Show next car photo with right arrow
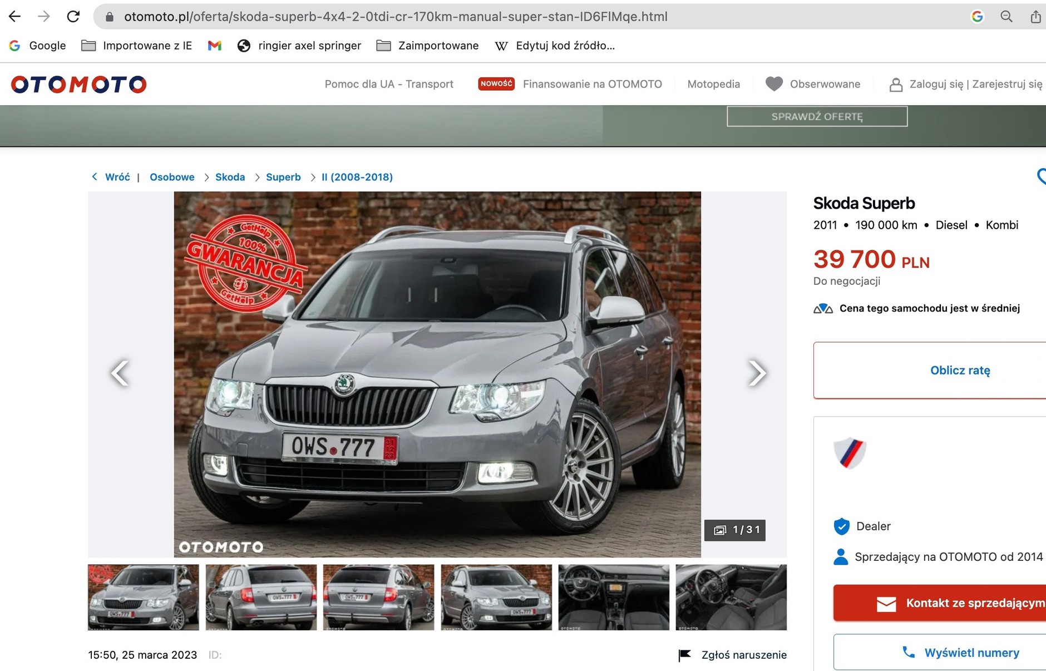The width and height of the screenshot is (1046, 671). pyautogui.click(x=756, y=373)
